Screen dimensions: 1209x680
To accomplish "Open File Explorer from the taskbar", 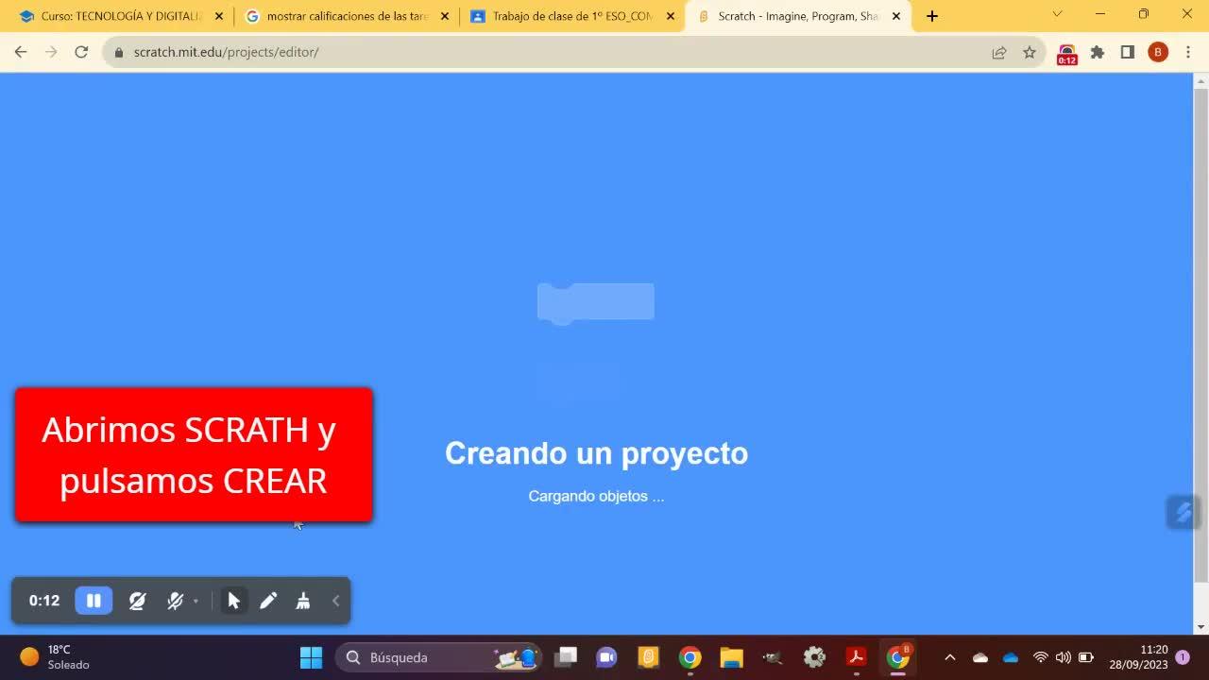I will 731,657.
